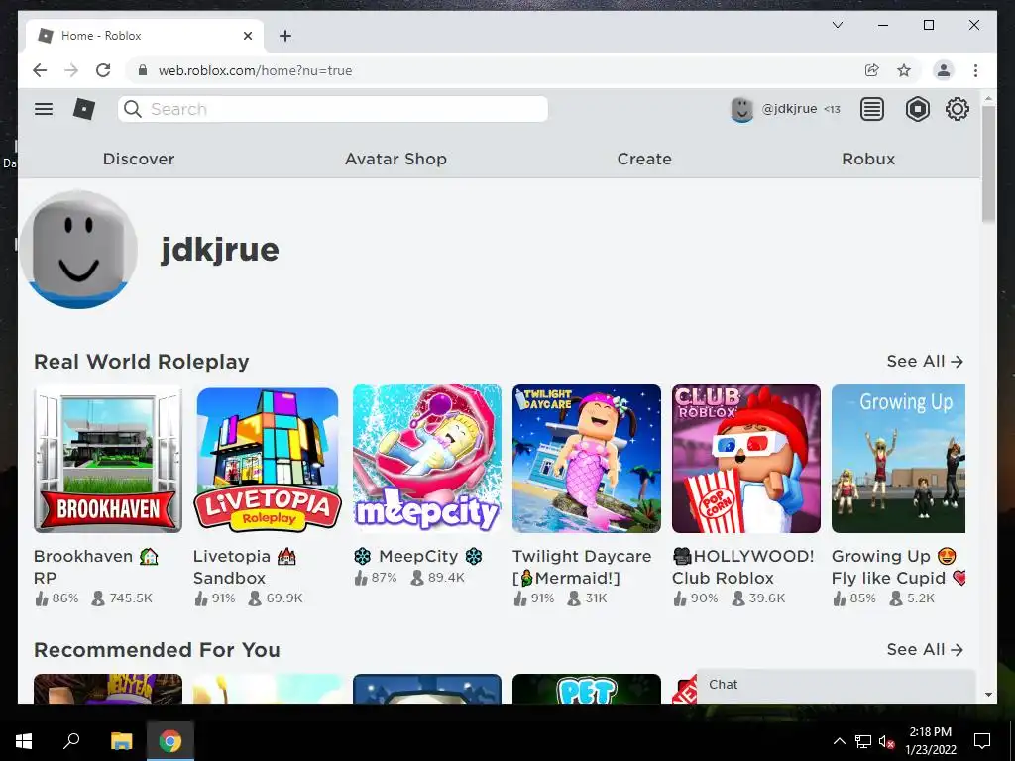Screen dimensions: 1015x761
Task: Click the HOLLYWOOD! Club Roblox title
Action: (x=742, y=566)
